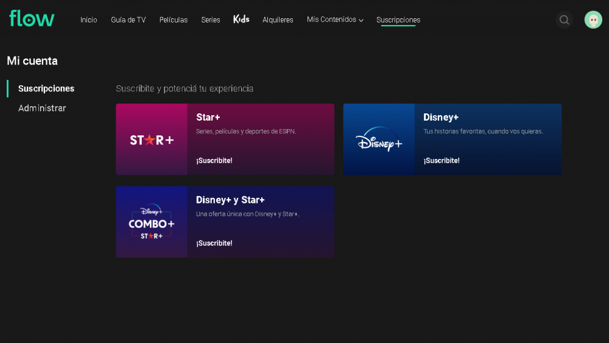The image size is (609, 343).
Task: Open the user profile avatar
Action: [593, 20]
